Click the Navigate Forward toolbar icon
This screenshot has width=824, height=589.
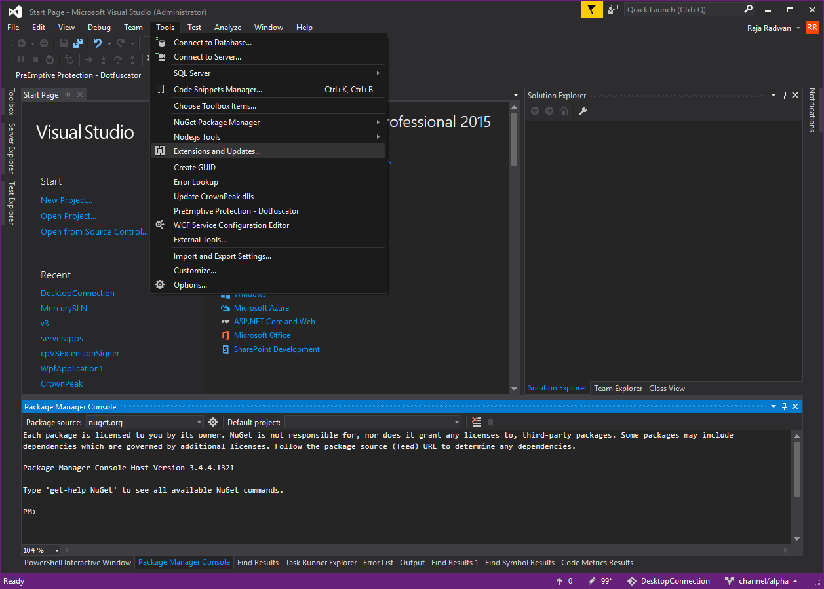[x=44, y=43]
